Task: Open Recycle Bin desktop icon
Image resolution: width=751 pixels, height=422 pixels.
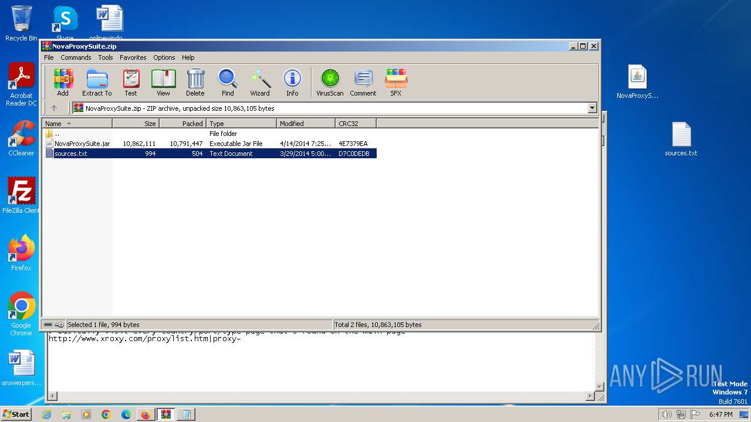Action: tap(21, 23)
